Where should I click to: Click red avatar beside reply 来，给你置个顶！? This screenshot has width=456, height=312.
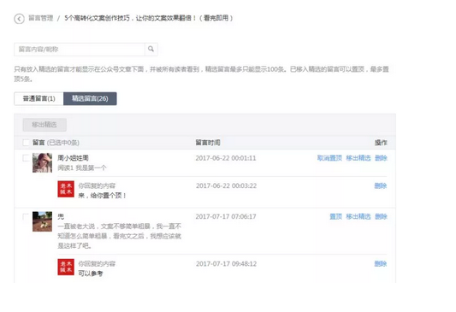66,189
